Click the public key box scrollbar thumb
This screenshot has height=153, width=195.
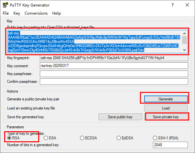[x=185, y=40]
